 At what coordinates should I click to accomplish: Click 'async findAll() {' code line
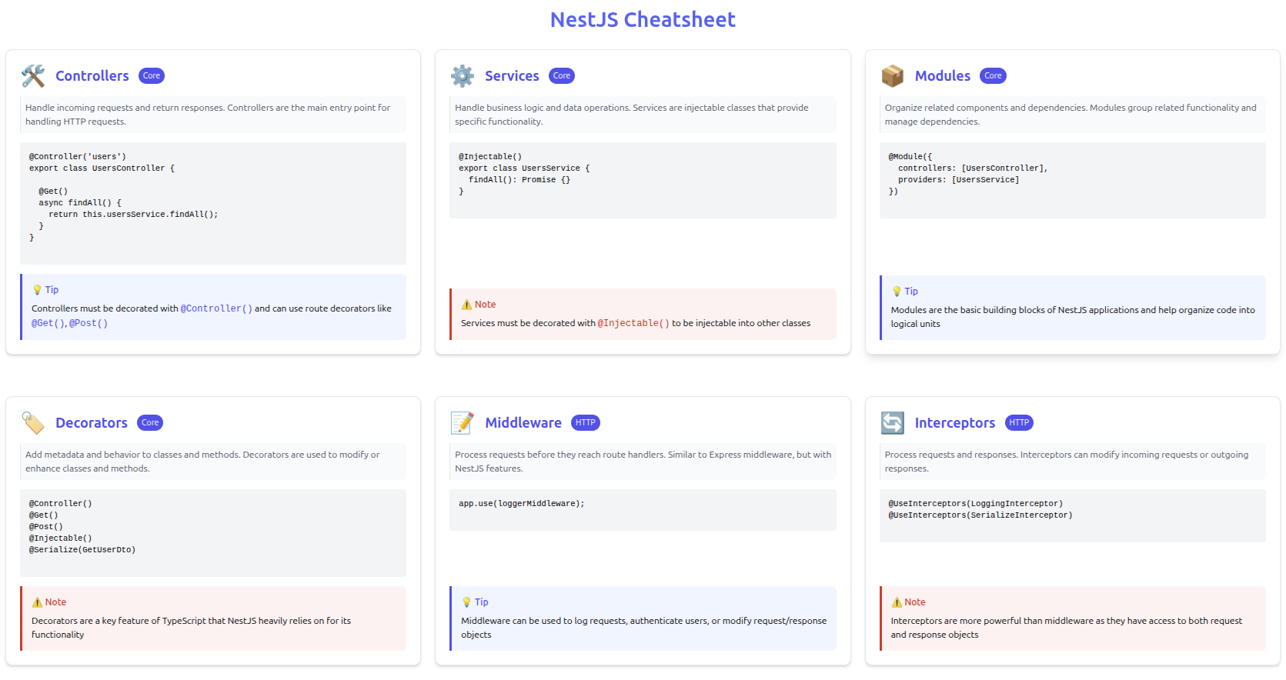[x=80, y=203]
